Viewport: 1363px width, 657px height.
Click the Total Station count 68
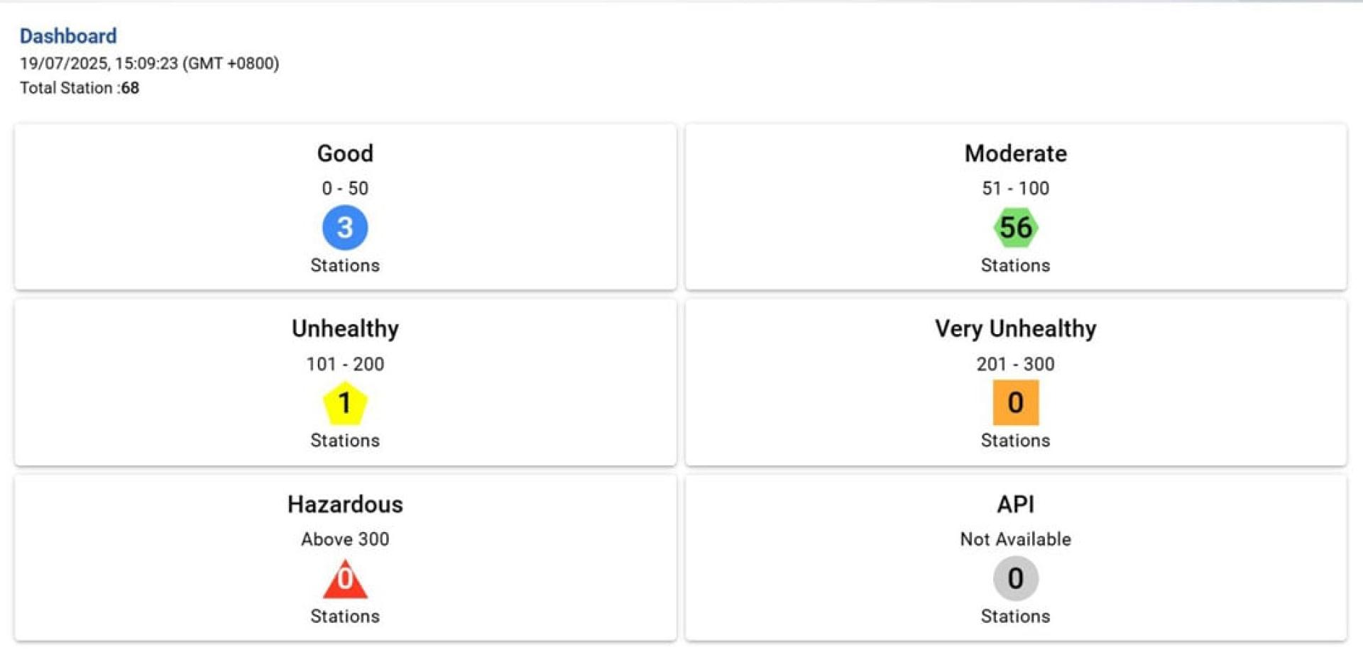(x=130, y=88)
